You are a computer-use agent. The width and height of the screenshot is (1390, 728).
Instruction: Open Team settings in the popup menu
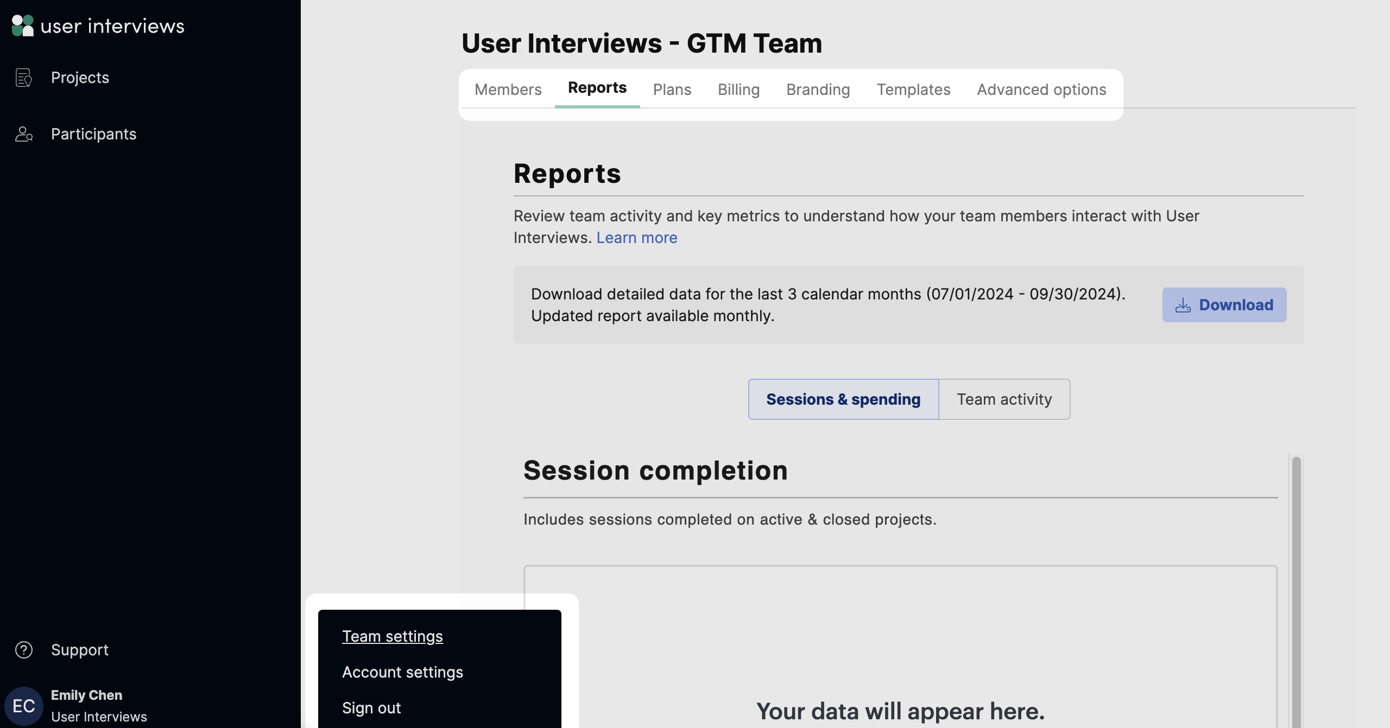point(393,636)
